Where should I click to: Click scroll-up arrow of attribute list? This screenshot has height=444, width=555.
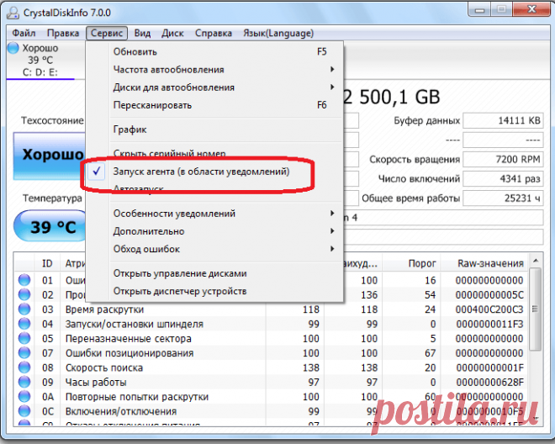point(536,261)
